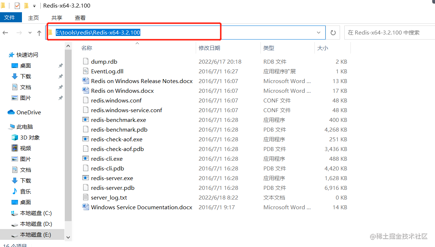
Task: Click the back navigation arrow
Action: [x=5, y=33]
